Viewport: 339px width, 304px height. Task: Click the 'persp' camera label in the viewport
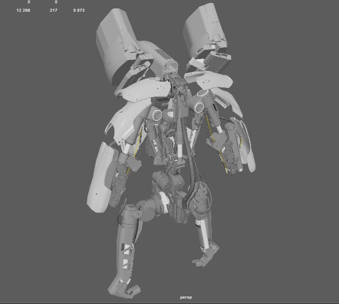(x=186, y=297)
